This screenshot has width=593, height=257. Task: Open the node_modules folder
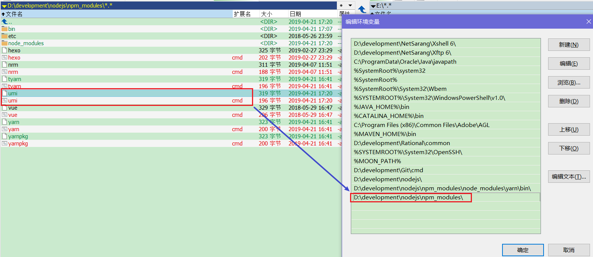[26, 43]
